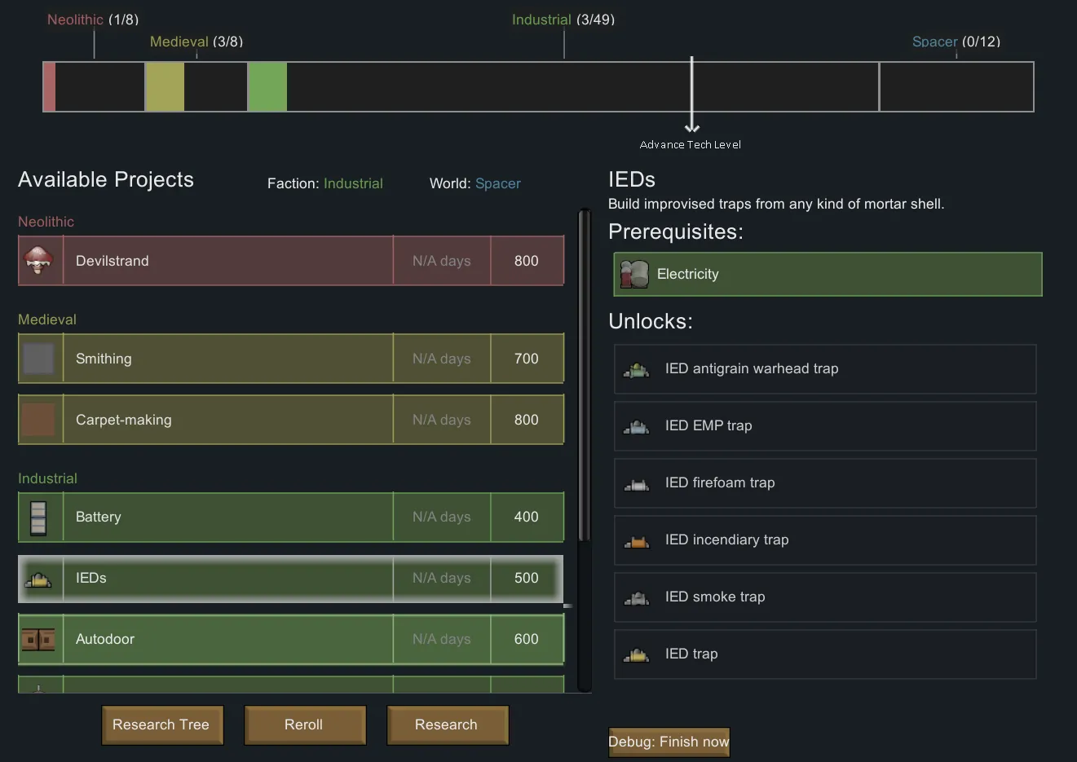Select the Smithing project icon
This screenshot has width=1077, height=762.
pos(39,359)
